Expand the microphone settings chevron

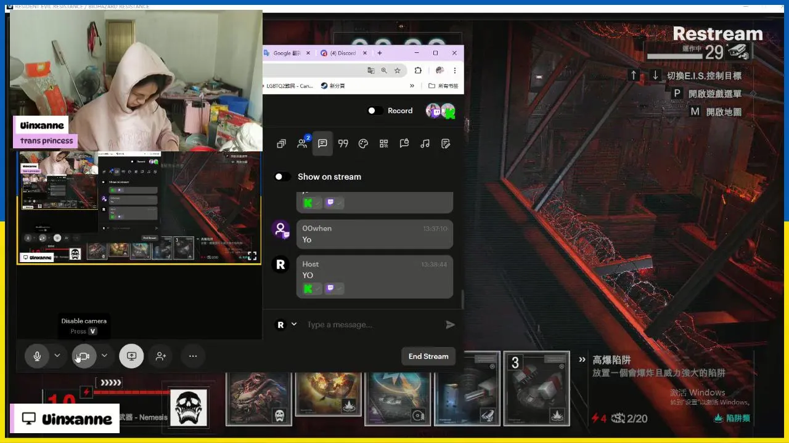[57, 356]
